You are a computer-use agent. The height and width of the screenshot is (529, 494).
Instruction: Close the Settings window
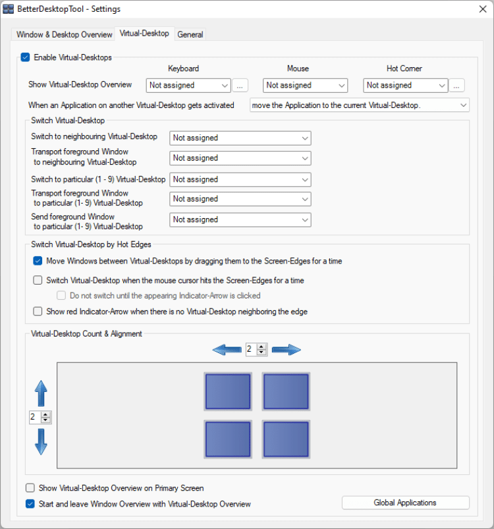[x=483, y=9]
